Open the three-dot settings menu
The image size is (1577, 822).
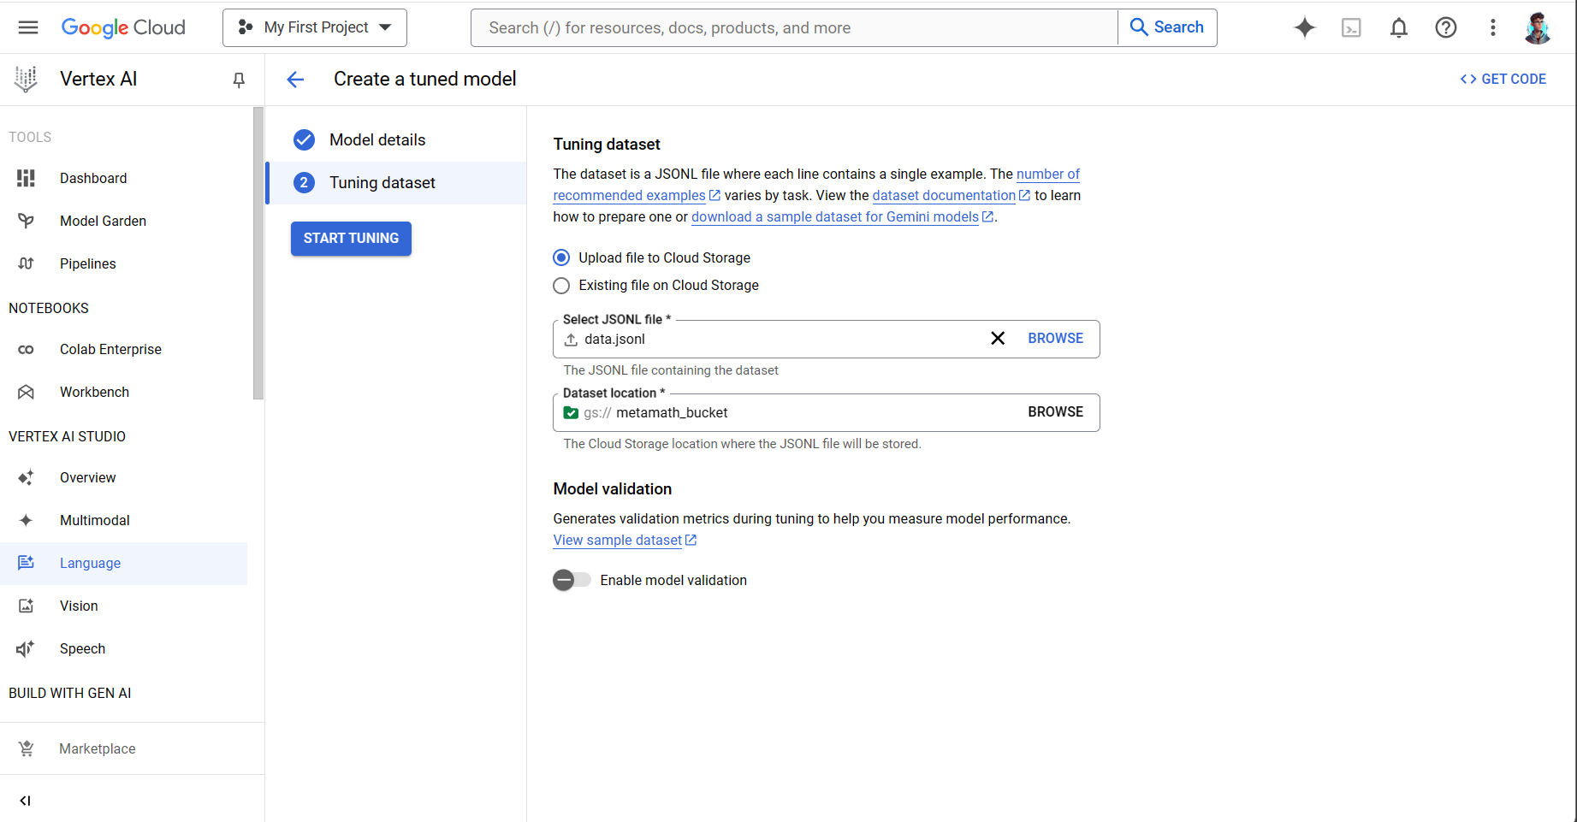click(1492, 27)
